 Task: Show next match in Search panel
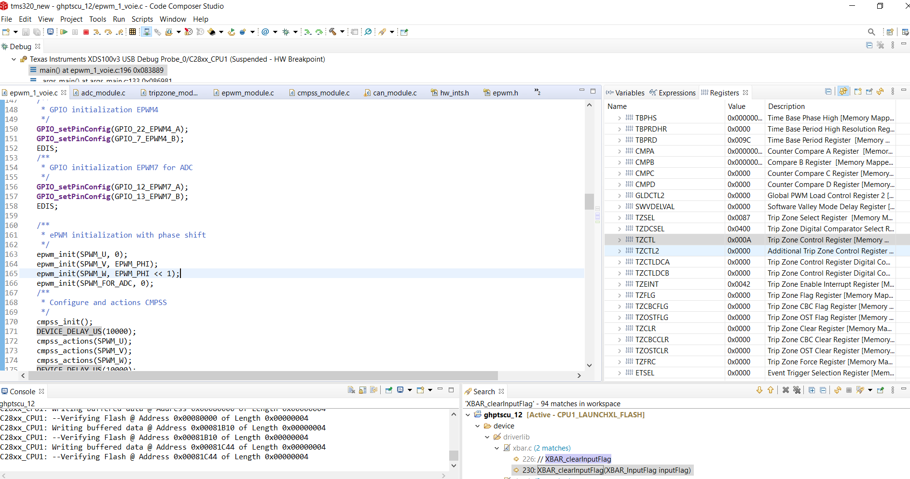(x=759, y=390)
